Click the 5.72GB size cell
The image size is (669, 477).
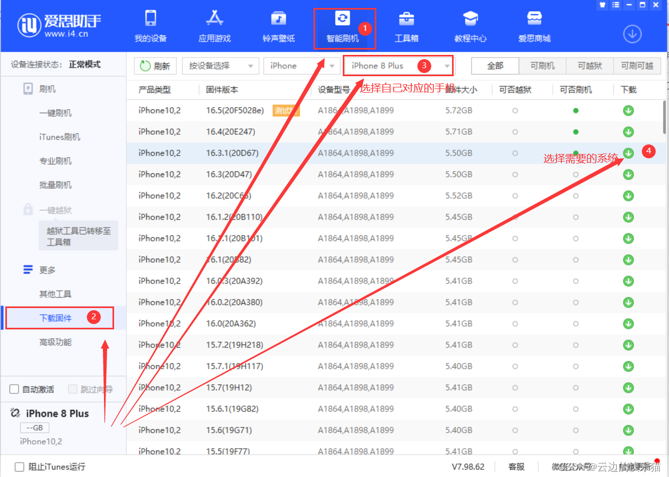pyautogui.click(x=458, y=110)
